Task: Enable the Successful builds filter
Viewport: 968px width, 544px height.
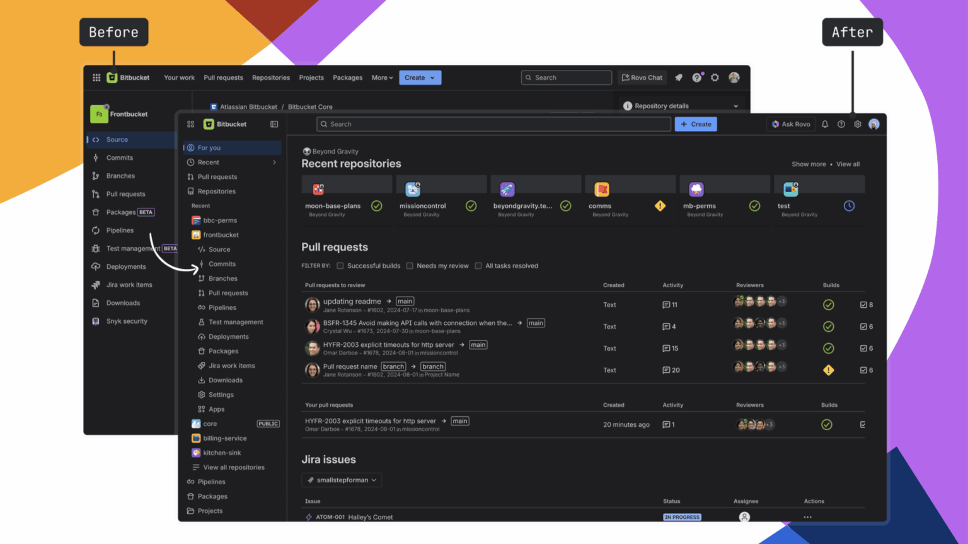Action: tap(340, 266)
